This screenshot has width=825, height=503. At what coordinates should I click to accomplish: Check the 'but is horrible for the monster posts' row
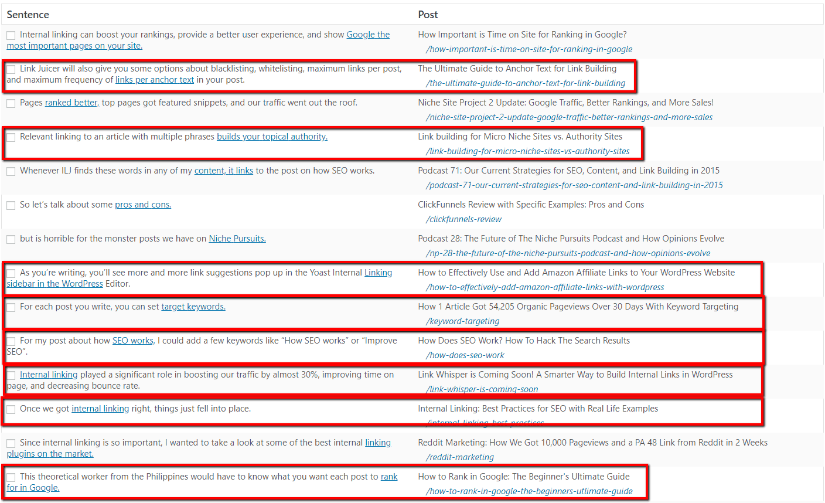11,239
